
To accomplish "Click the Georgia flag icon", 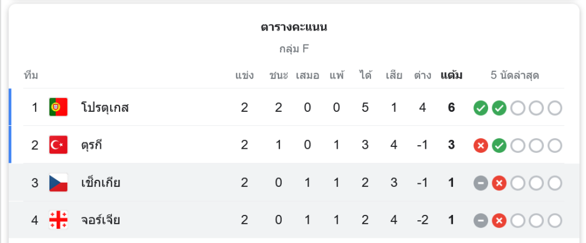I will pos(59,220).
